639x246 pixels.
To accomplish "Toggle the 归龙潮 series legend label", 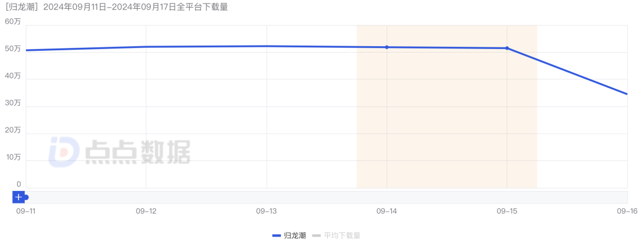I will pos(295,235).
